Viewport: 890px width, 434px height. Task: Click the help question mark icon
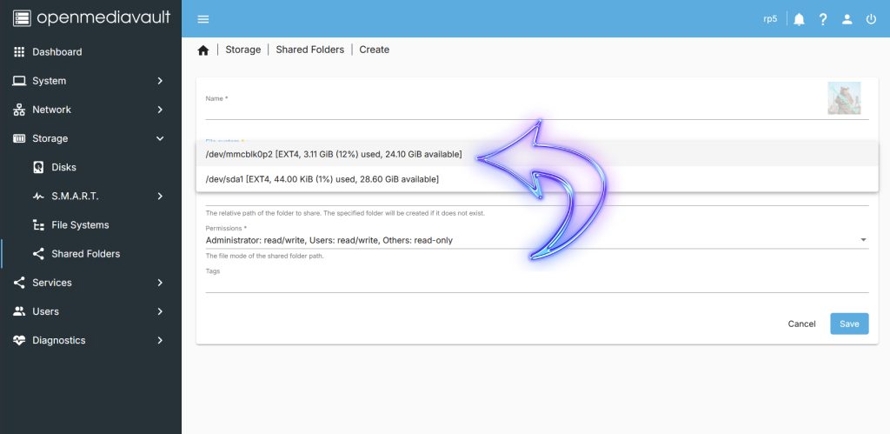point(822,19)
